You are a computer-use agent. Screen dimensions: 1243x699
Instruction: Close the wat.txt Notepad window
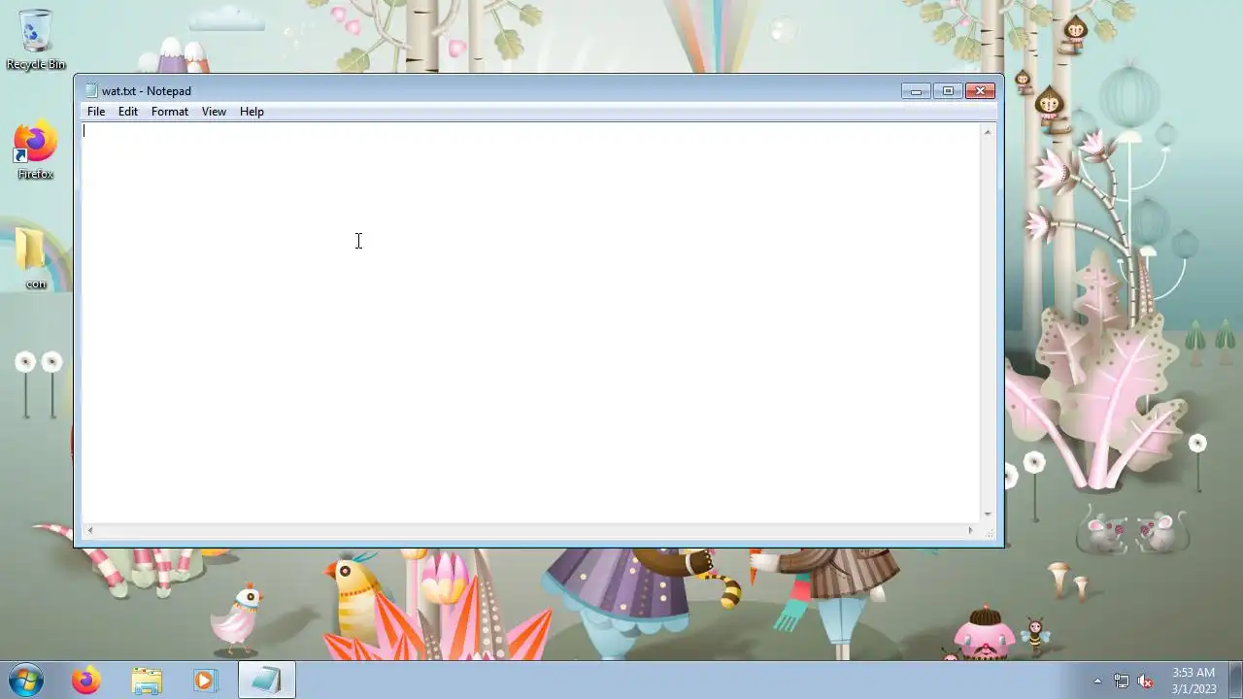coord(980,91)
